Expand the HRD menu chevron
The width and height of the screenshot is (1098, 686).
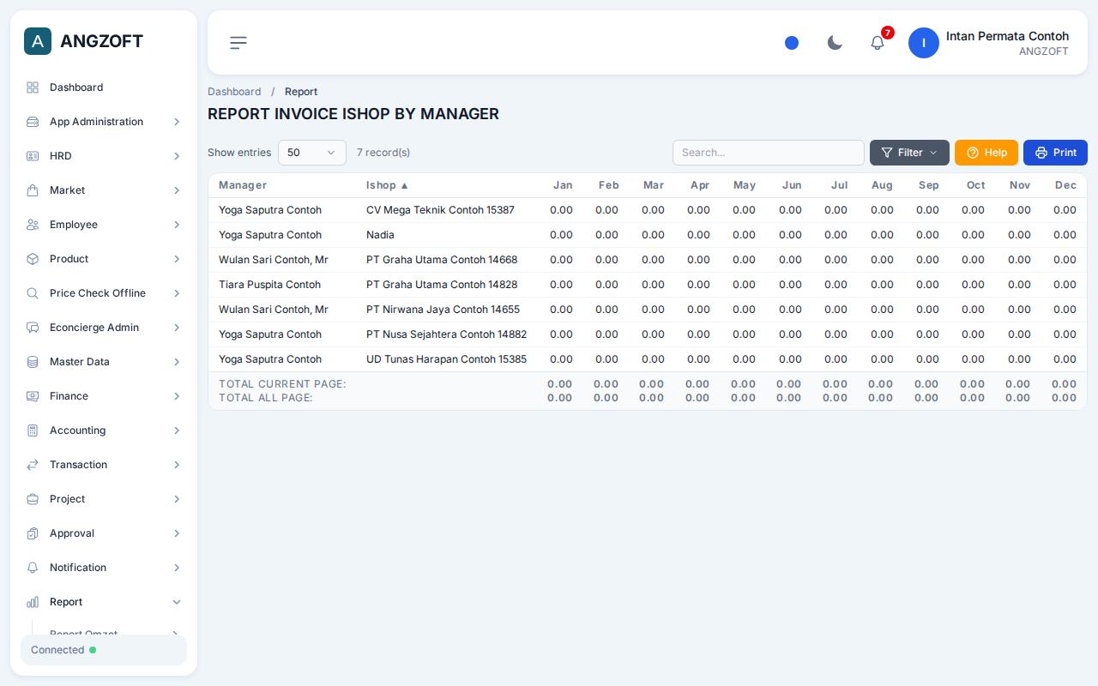(177, 156)
